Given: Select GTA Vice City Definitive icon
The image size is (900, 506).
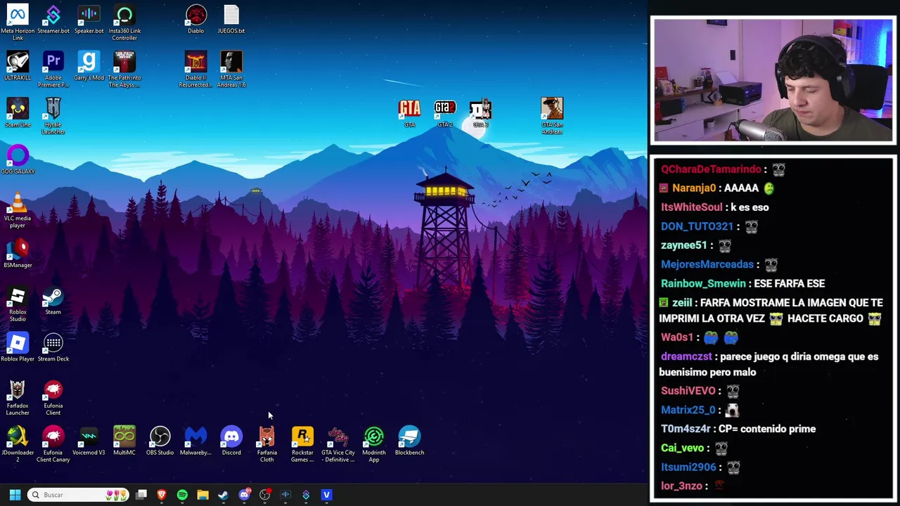Looking at the screenshot, I should coord(338,443).
